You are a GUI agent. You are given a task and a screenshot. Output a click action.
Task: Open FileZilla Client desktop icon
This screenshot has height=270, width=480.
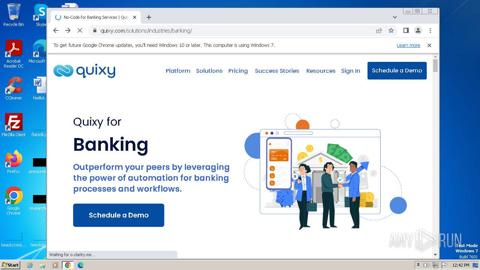coord(13,125)
